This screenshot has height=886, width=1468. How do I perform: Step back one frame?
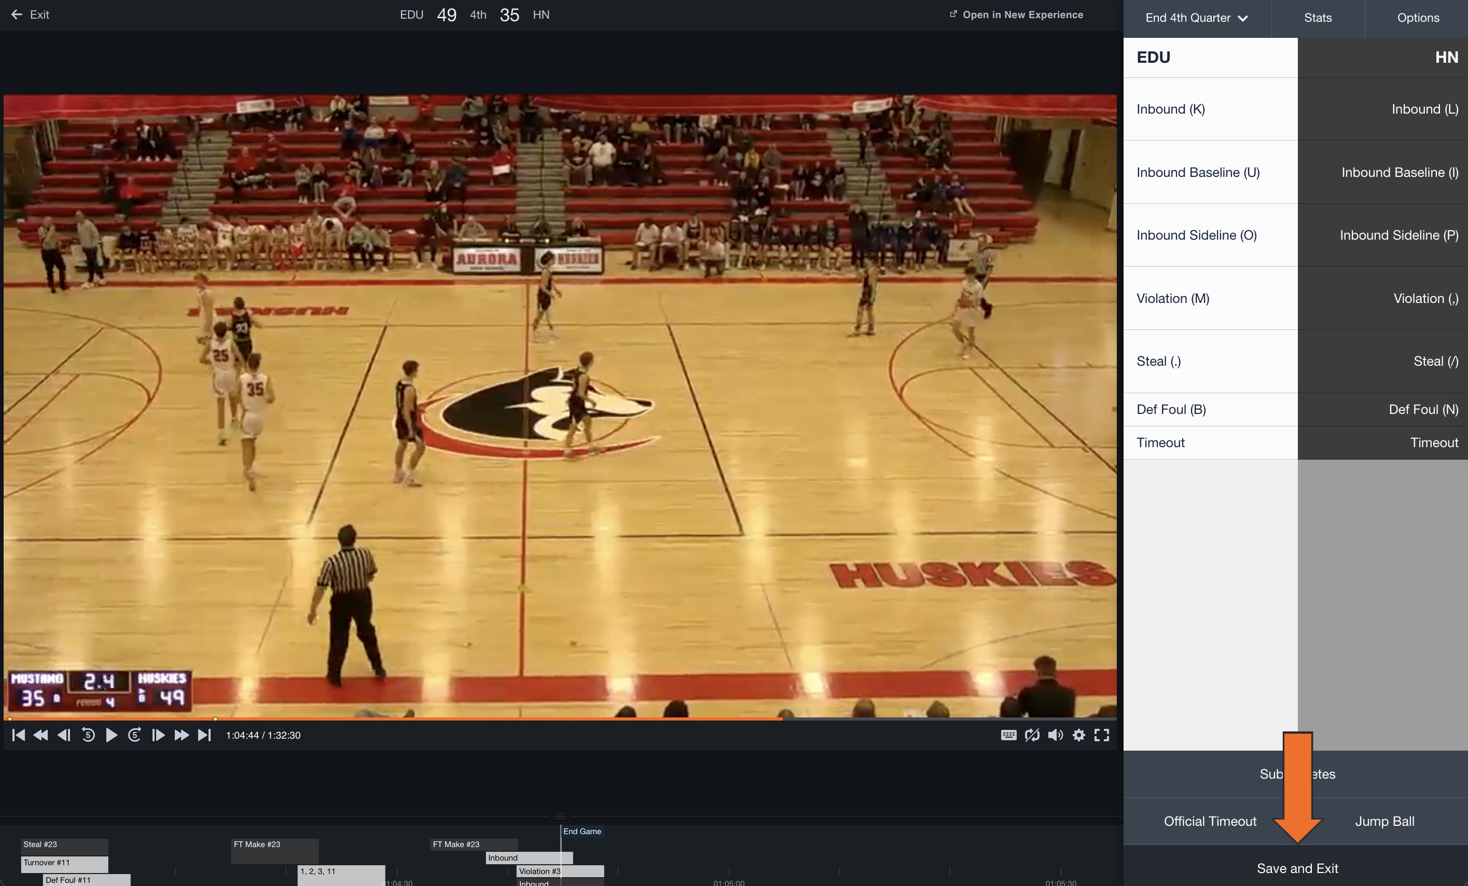64,735
